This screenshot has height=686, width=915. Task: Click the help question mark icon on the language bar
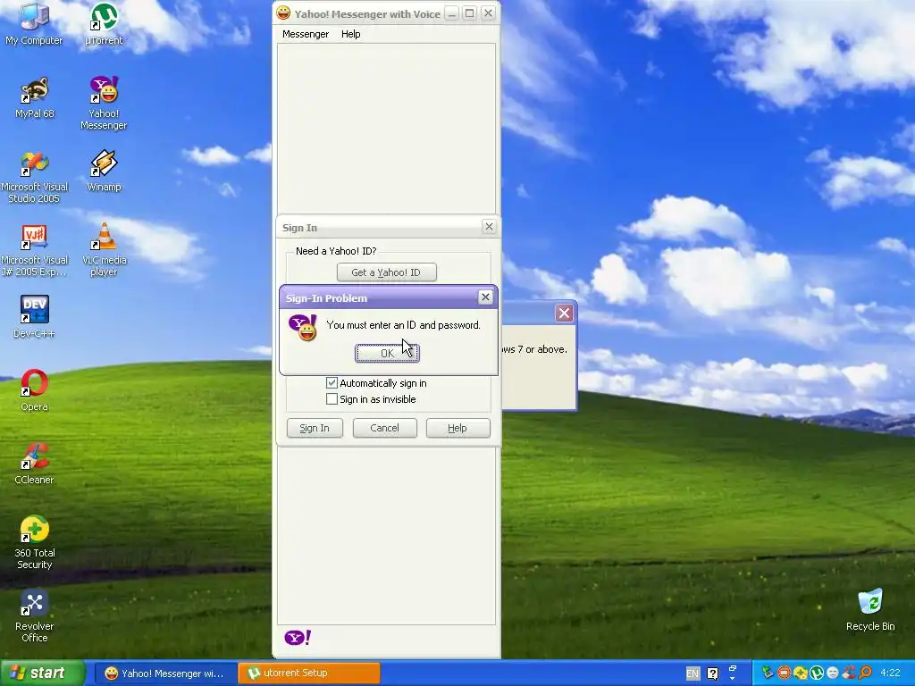(712, 673)
